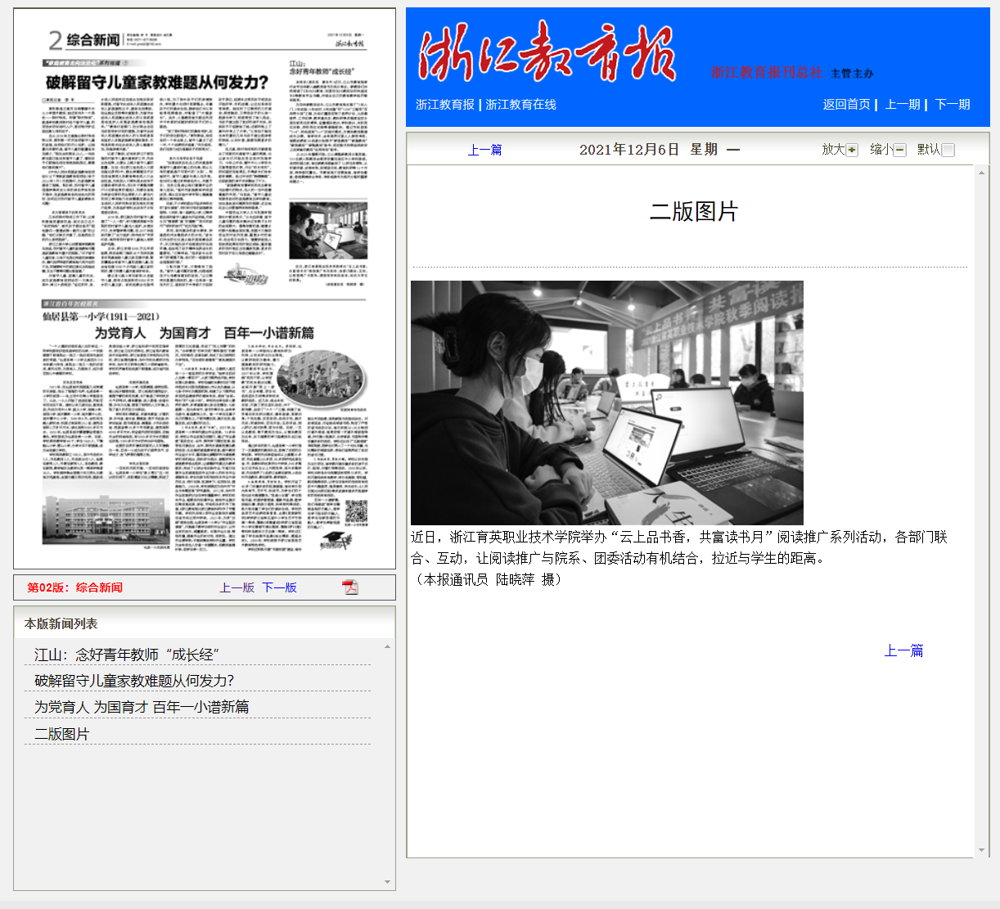The image size is (1000, 909).
Task: Open the 浙江教育报 navigation link
Action: click(445, 105)
